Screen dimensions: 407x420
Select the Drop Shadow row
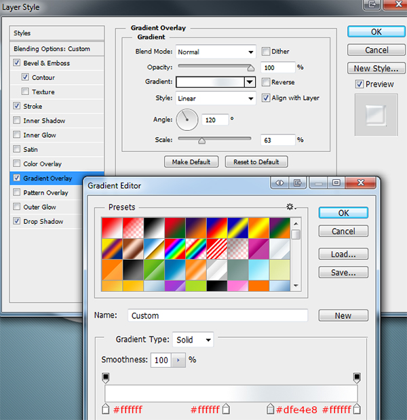(x=47, y=221)
